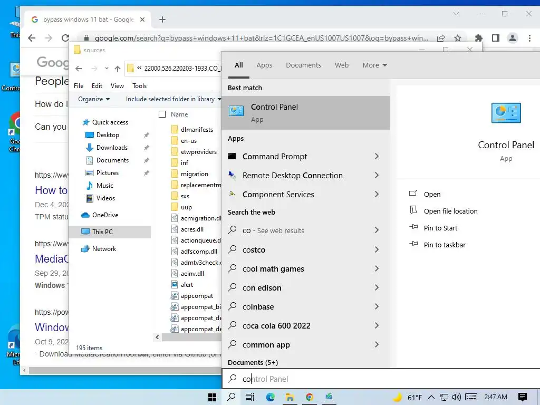Select the alert image file
540x405 pixels.
click(187, 285)
